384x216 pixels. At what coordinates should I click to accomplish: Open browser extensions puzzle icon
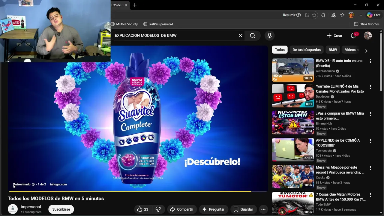tap(323, 15)
